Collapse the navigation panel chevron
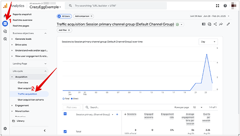 point(44,131)
